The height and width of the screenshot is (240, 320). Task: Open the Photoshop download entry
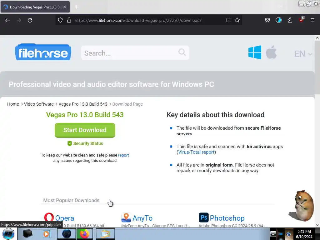(227, 218)
